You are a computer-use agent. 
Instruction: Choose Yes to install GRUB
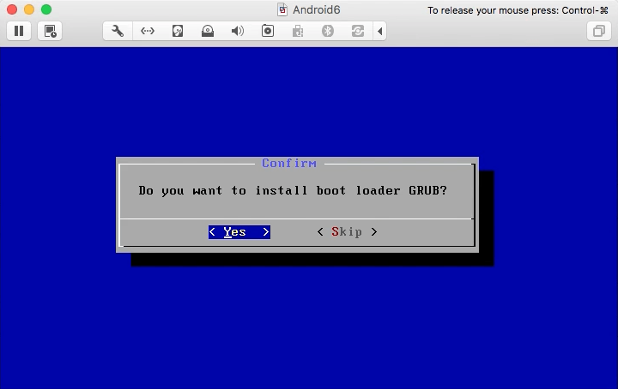[x=239, y=232]
